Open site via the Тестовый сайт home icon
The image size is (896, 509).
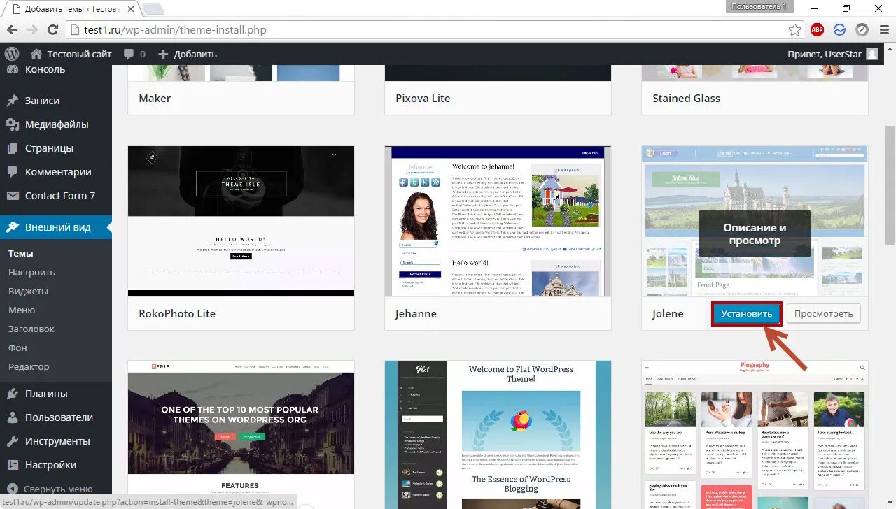coord(36,53)
